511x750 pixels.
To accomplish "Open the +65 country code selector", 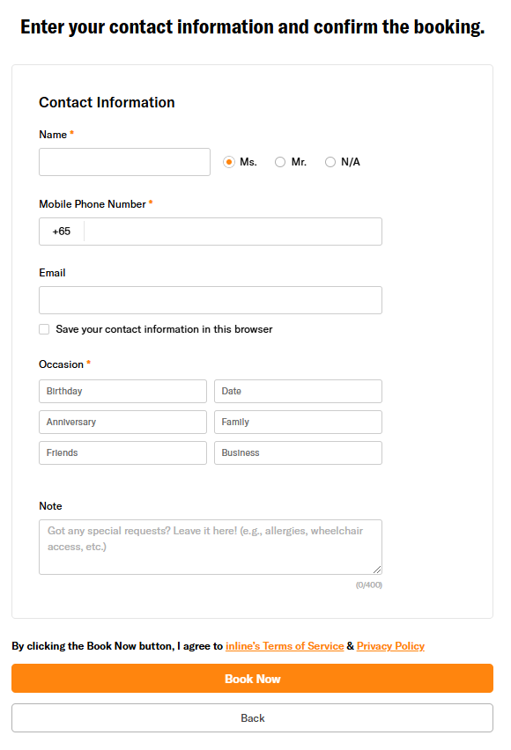I will click(62, 232).
